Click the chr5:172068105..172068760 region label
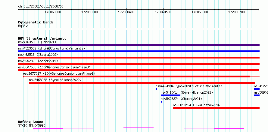Viewport: 268px width, 132px height. [x=41, y=6]
